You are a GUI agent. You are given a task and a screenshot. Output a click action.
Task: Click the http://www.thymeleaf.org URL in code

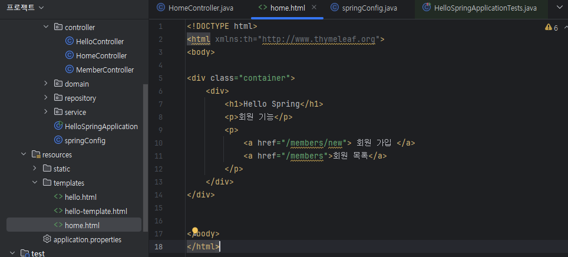click(x=319, y=39)
